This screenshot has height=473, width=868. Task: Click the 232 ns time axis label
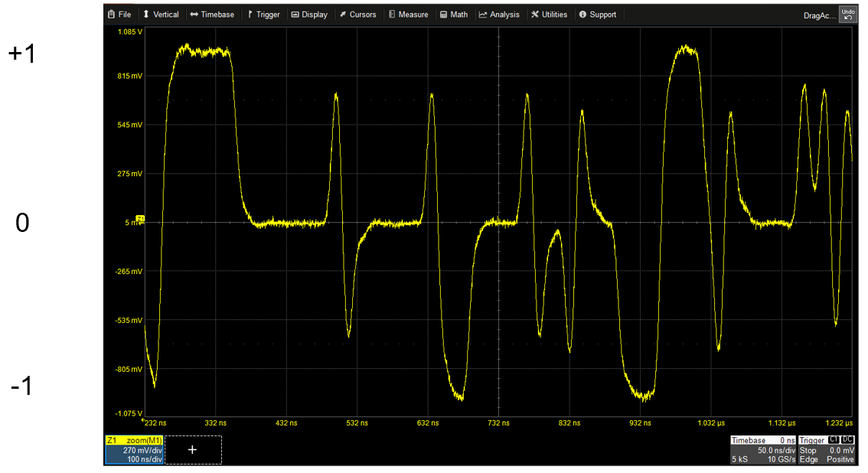click(x=155, y=422)
